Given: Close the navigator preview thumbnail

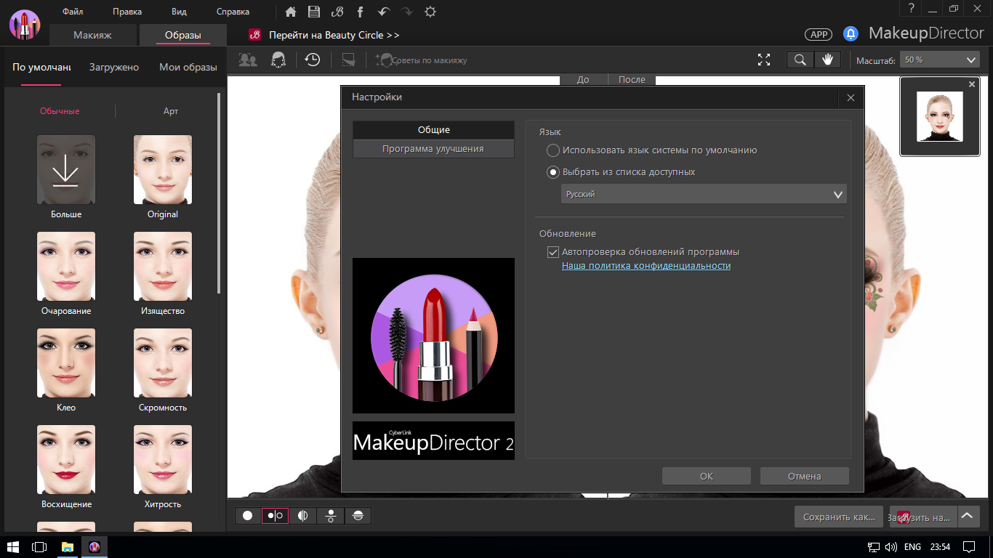Looking at the screenshot, I should point(972,84).
